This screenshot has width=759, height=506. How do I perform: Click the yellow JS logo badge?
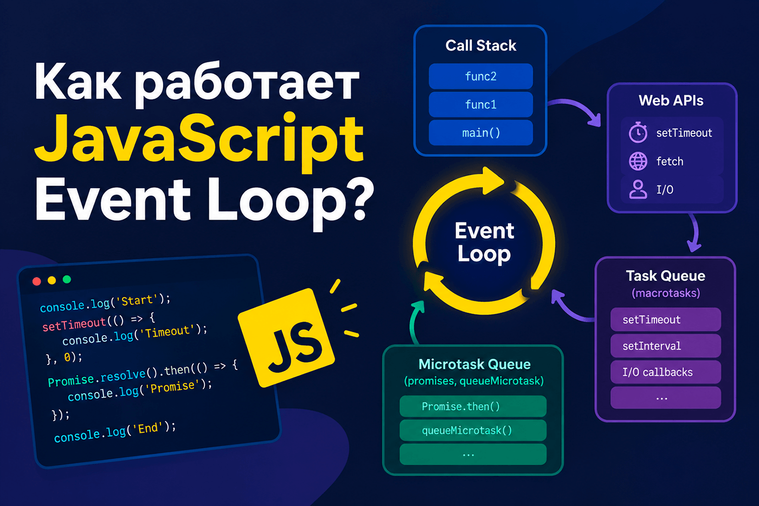[286, 338]
